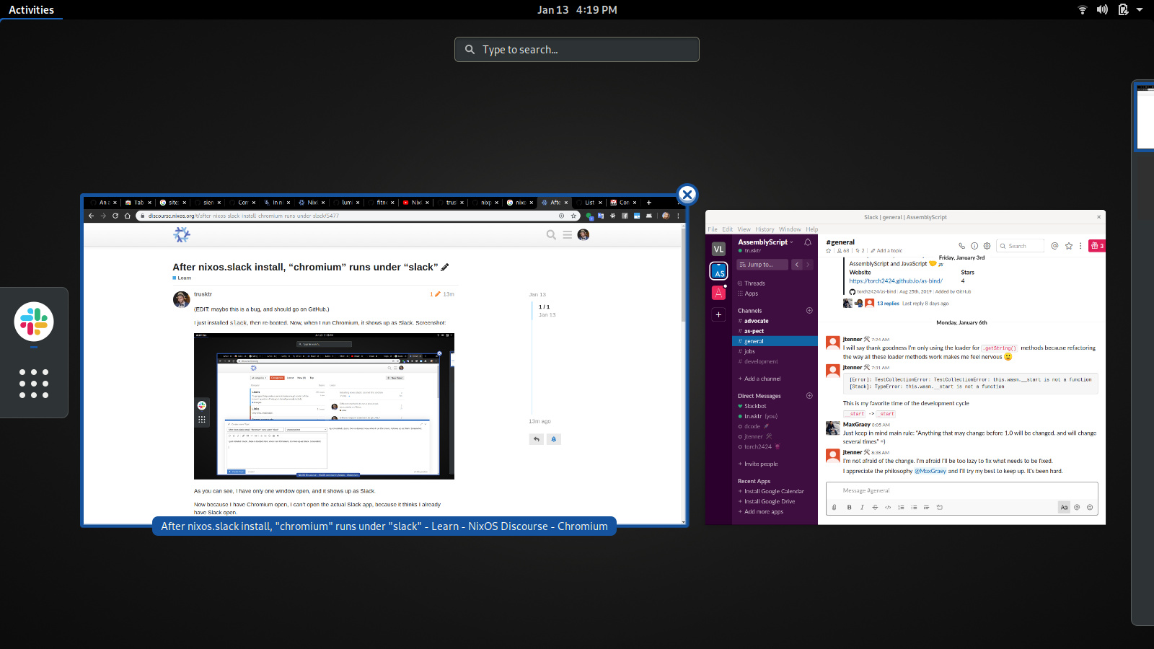Viewport: 1154px width, 649px height.
Task: Click the NixOS snowflake logo on Discourse
Action: 182,234
